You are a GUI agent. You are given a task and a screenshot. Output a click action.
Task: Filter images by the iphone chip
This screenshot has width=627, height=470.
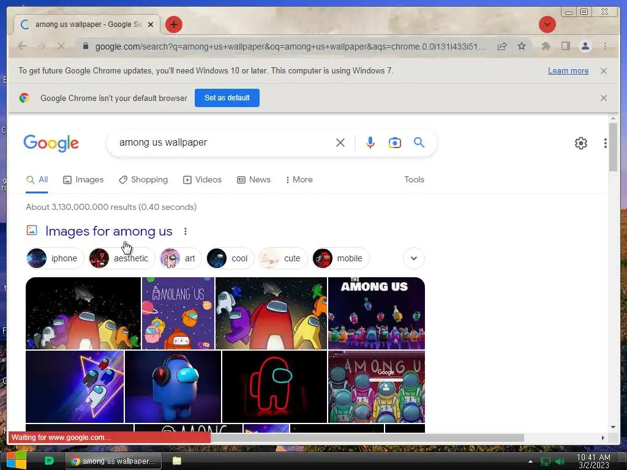(54, 259)
